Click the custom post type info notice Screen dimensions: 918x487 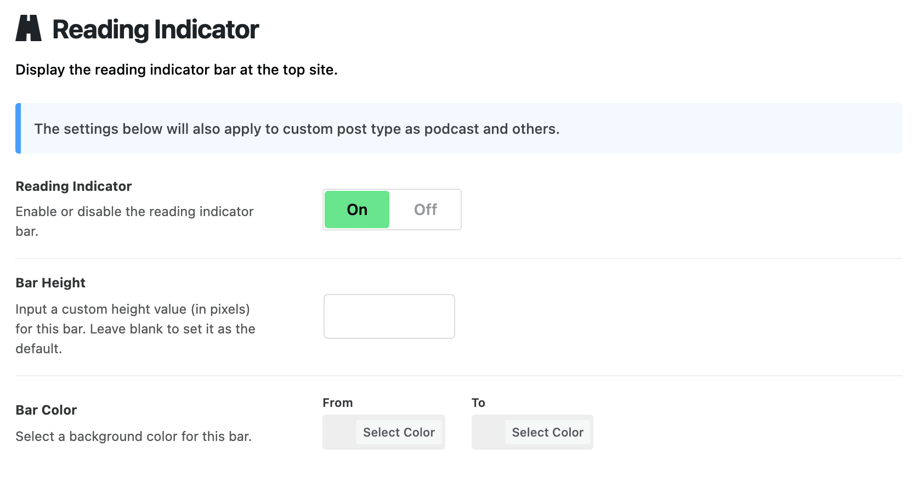(x=459, y=128)
